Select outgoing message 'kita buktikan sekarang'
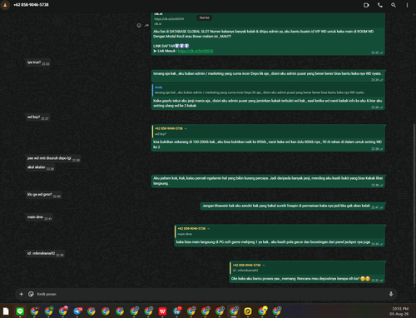Image resolution: width=416 pixels, height=318 pixels. (268, 138)
